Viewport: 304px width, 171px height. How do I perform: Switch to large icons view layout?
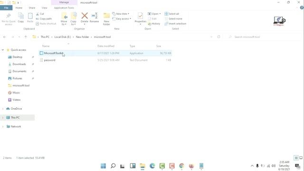(x=301, y=158)
